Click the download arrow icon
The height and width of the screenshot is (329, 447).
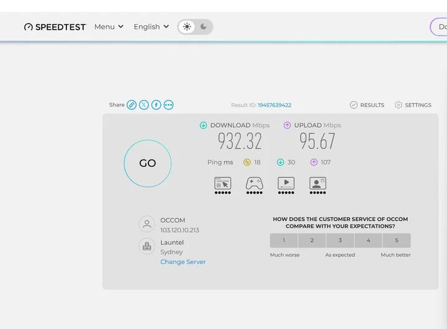(x=203, y=125)
